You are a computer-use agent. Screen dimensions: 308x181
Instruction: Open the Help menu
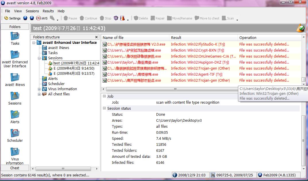pyautogui.click(x=61, y=11)
